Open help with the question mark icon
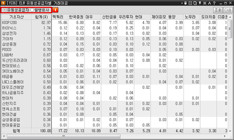The height and width of the screenshot is (140, 234). click(214, 3)
